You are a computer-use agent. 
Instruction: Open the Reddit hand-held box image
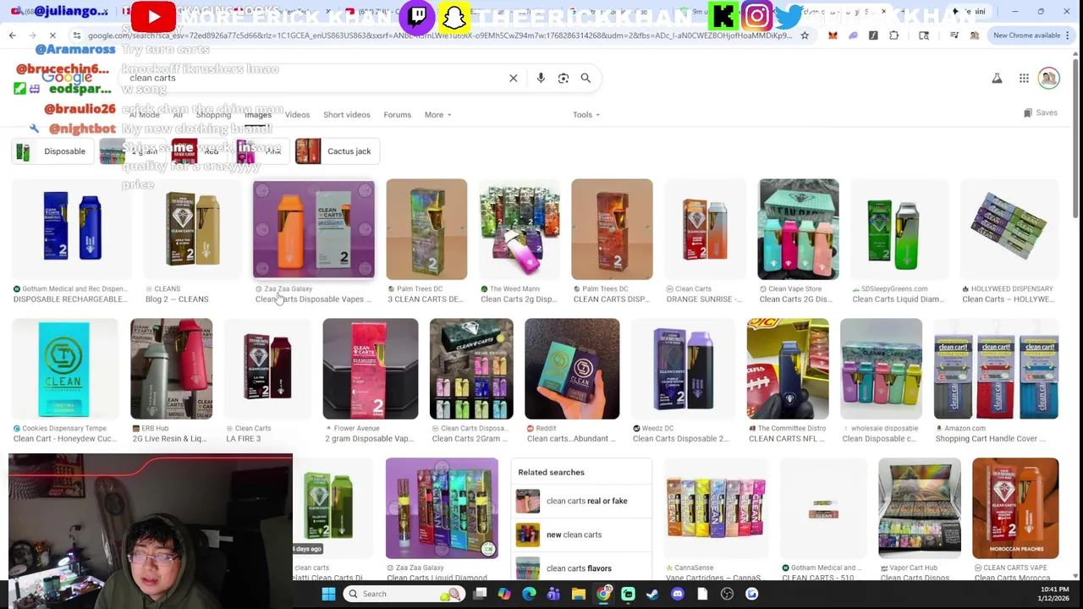572,369
